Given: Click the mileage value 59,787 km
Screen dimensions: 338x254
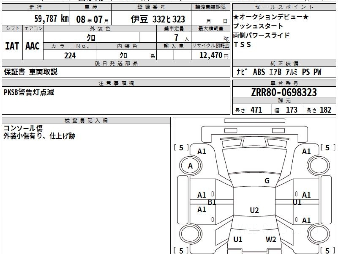Looking at the screenshot, I should (x=52, y=19).
